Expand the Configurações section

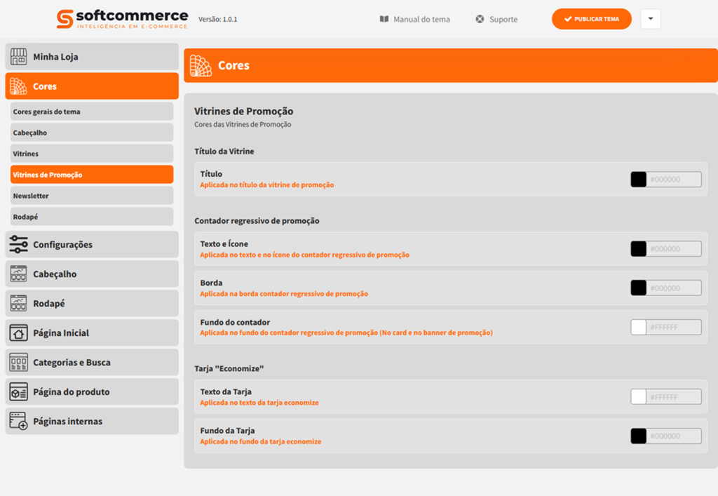point(92,245)
